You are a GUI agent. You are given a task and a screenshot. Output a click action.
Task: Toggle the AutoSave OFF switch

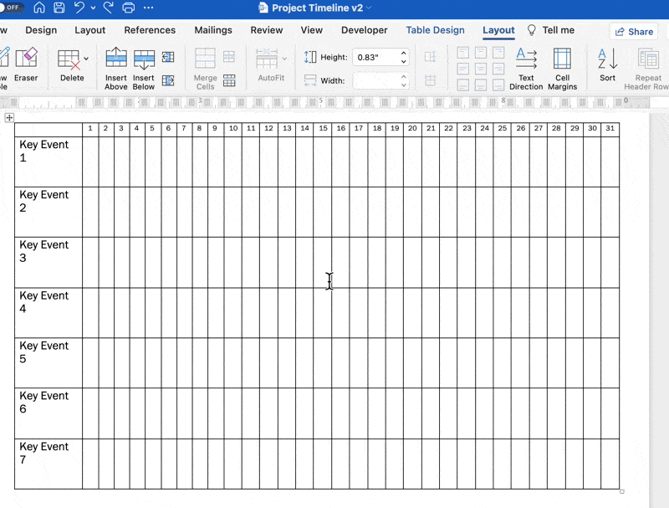[x=11, y=8]
